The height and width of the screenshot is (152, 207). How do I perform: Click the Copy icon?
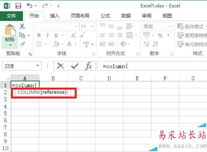tap(22, 35)
